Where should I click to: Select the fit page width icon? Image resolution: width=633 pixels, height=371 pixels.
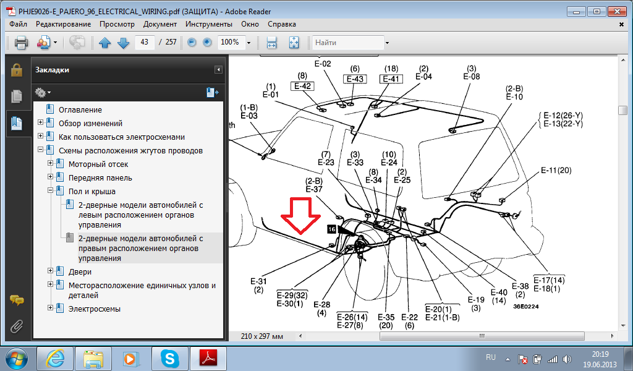coord(271,43)
